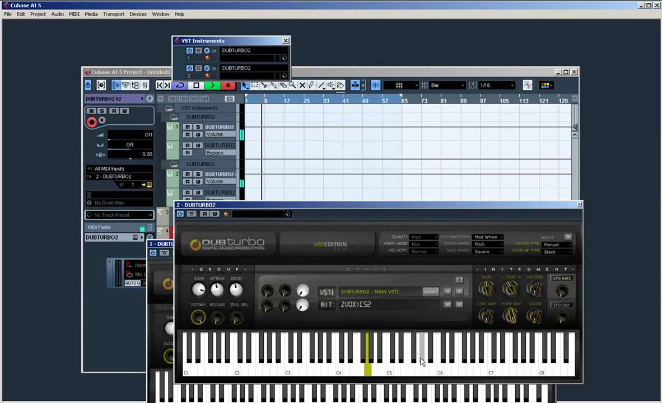This screenshot has width=662, height=403.
Task: Click the Group GAIN knob
Action: coord(198,289)
